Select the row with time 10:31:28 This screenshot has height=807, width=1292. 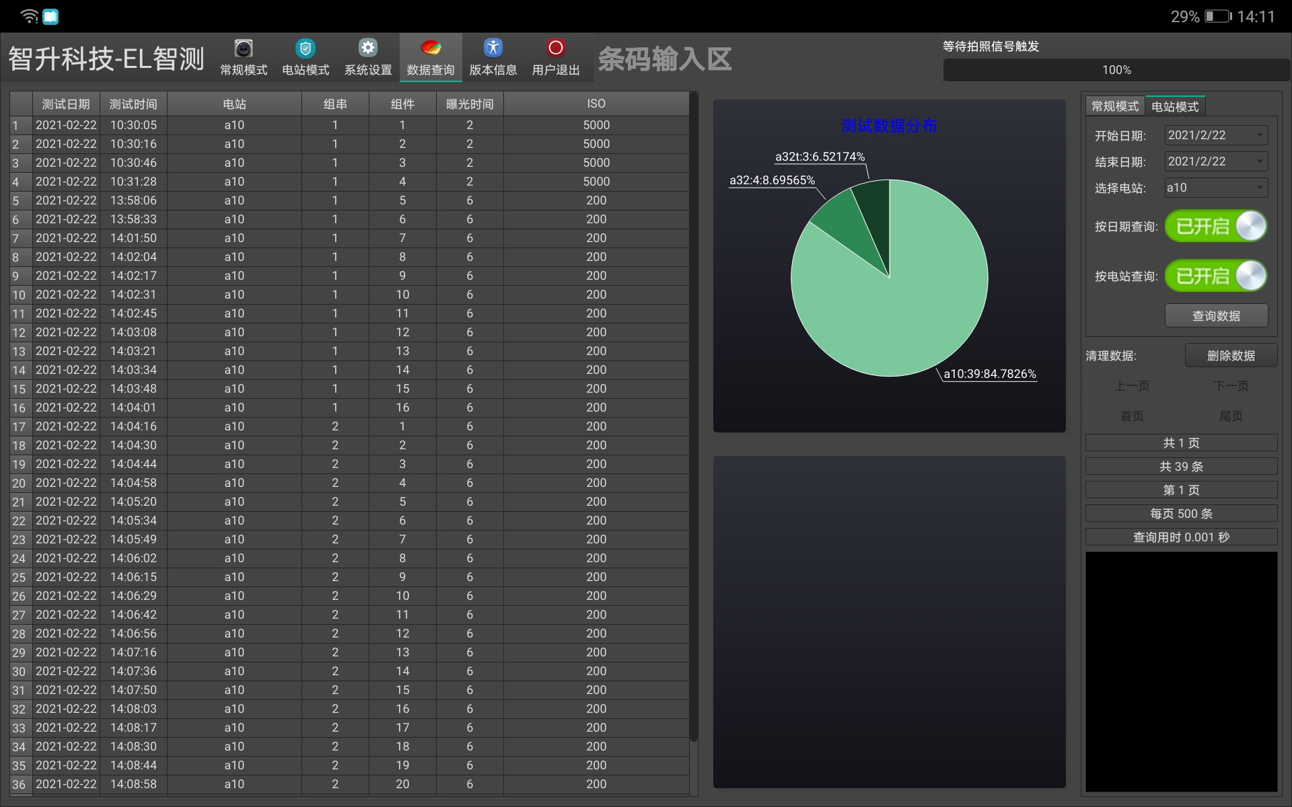pyautogui.click(x=349, y=182)
